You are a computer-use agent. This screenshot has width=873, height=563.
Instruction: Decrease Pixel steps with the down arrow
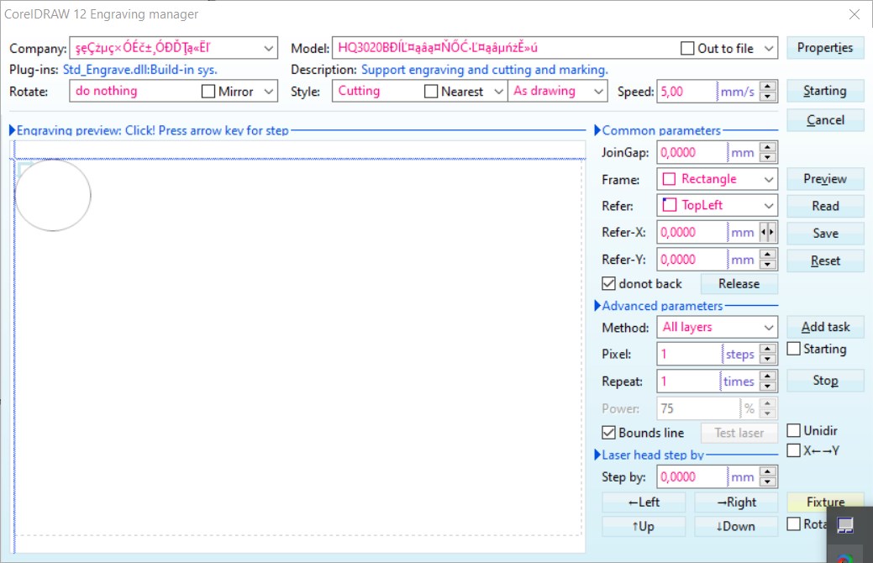click(768, 359)
